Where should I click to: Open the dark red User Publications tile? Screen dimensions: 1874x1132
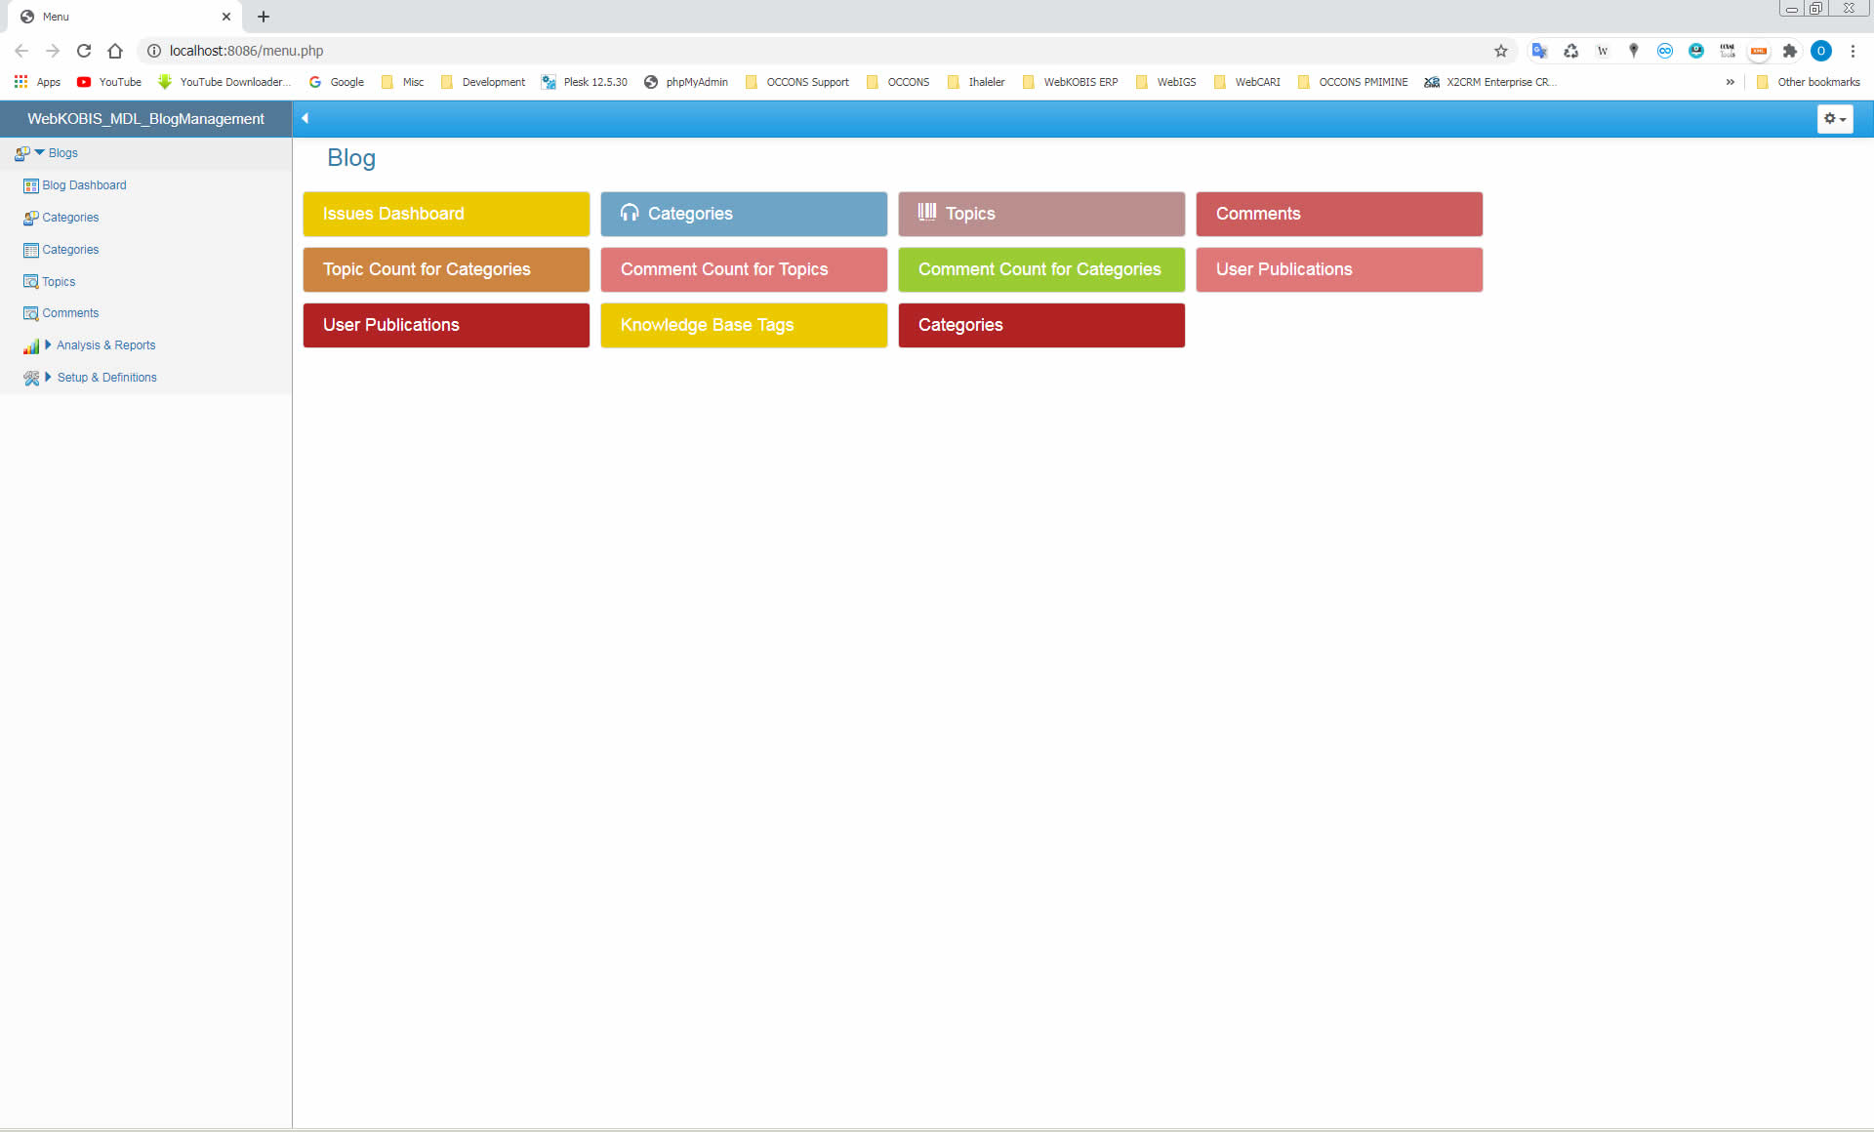click(x=446, y=325)
